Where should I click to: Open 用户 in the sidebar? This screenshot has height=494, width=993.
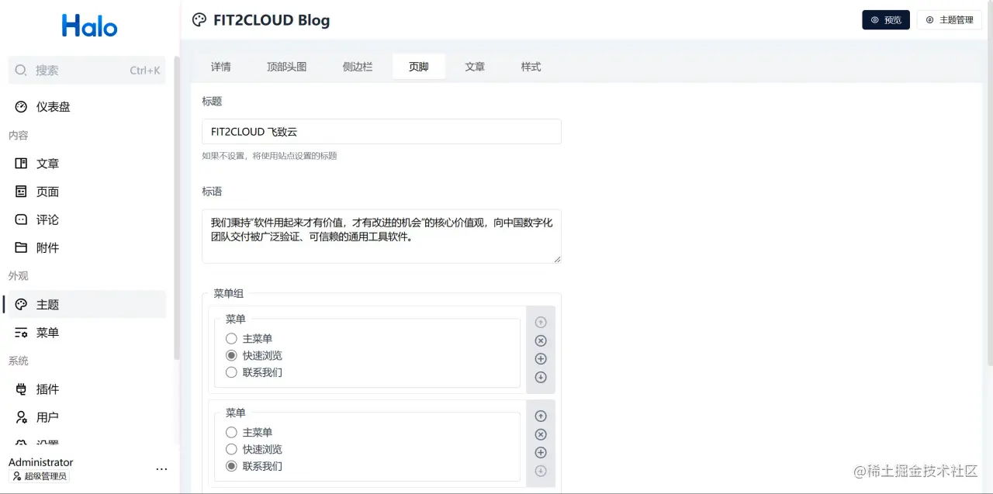click(86, 417)
